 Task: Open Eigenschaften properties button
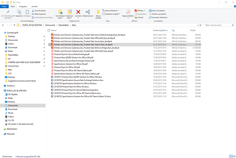pos(128,14)
